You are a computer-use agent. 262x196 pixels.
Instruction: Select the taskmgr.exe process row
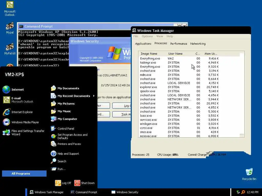point(179,63)
